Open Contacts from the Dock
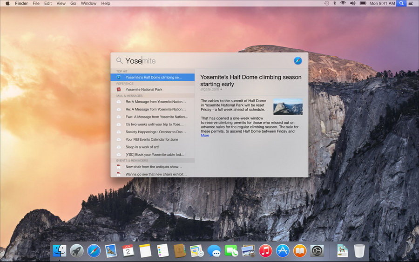 (180, 251)
